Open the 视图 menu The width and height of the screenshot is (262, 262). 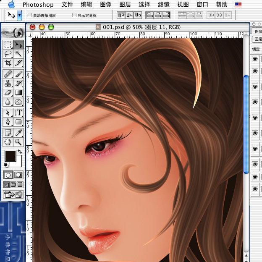tap(183, 5)
